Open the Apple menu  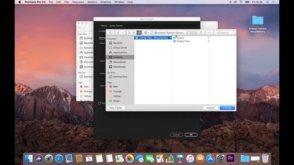(20, 2)
